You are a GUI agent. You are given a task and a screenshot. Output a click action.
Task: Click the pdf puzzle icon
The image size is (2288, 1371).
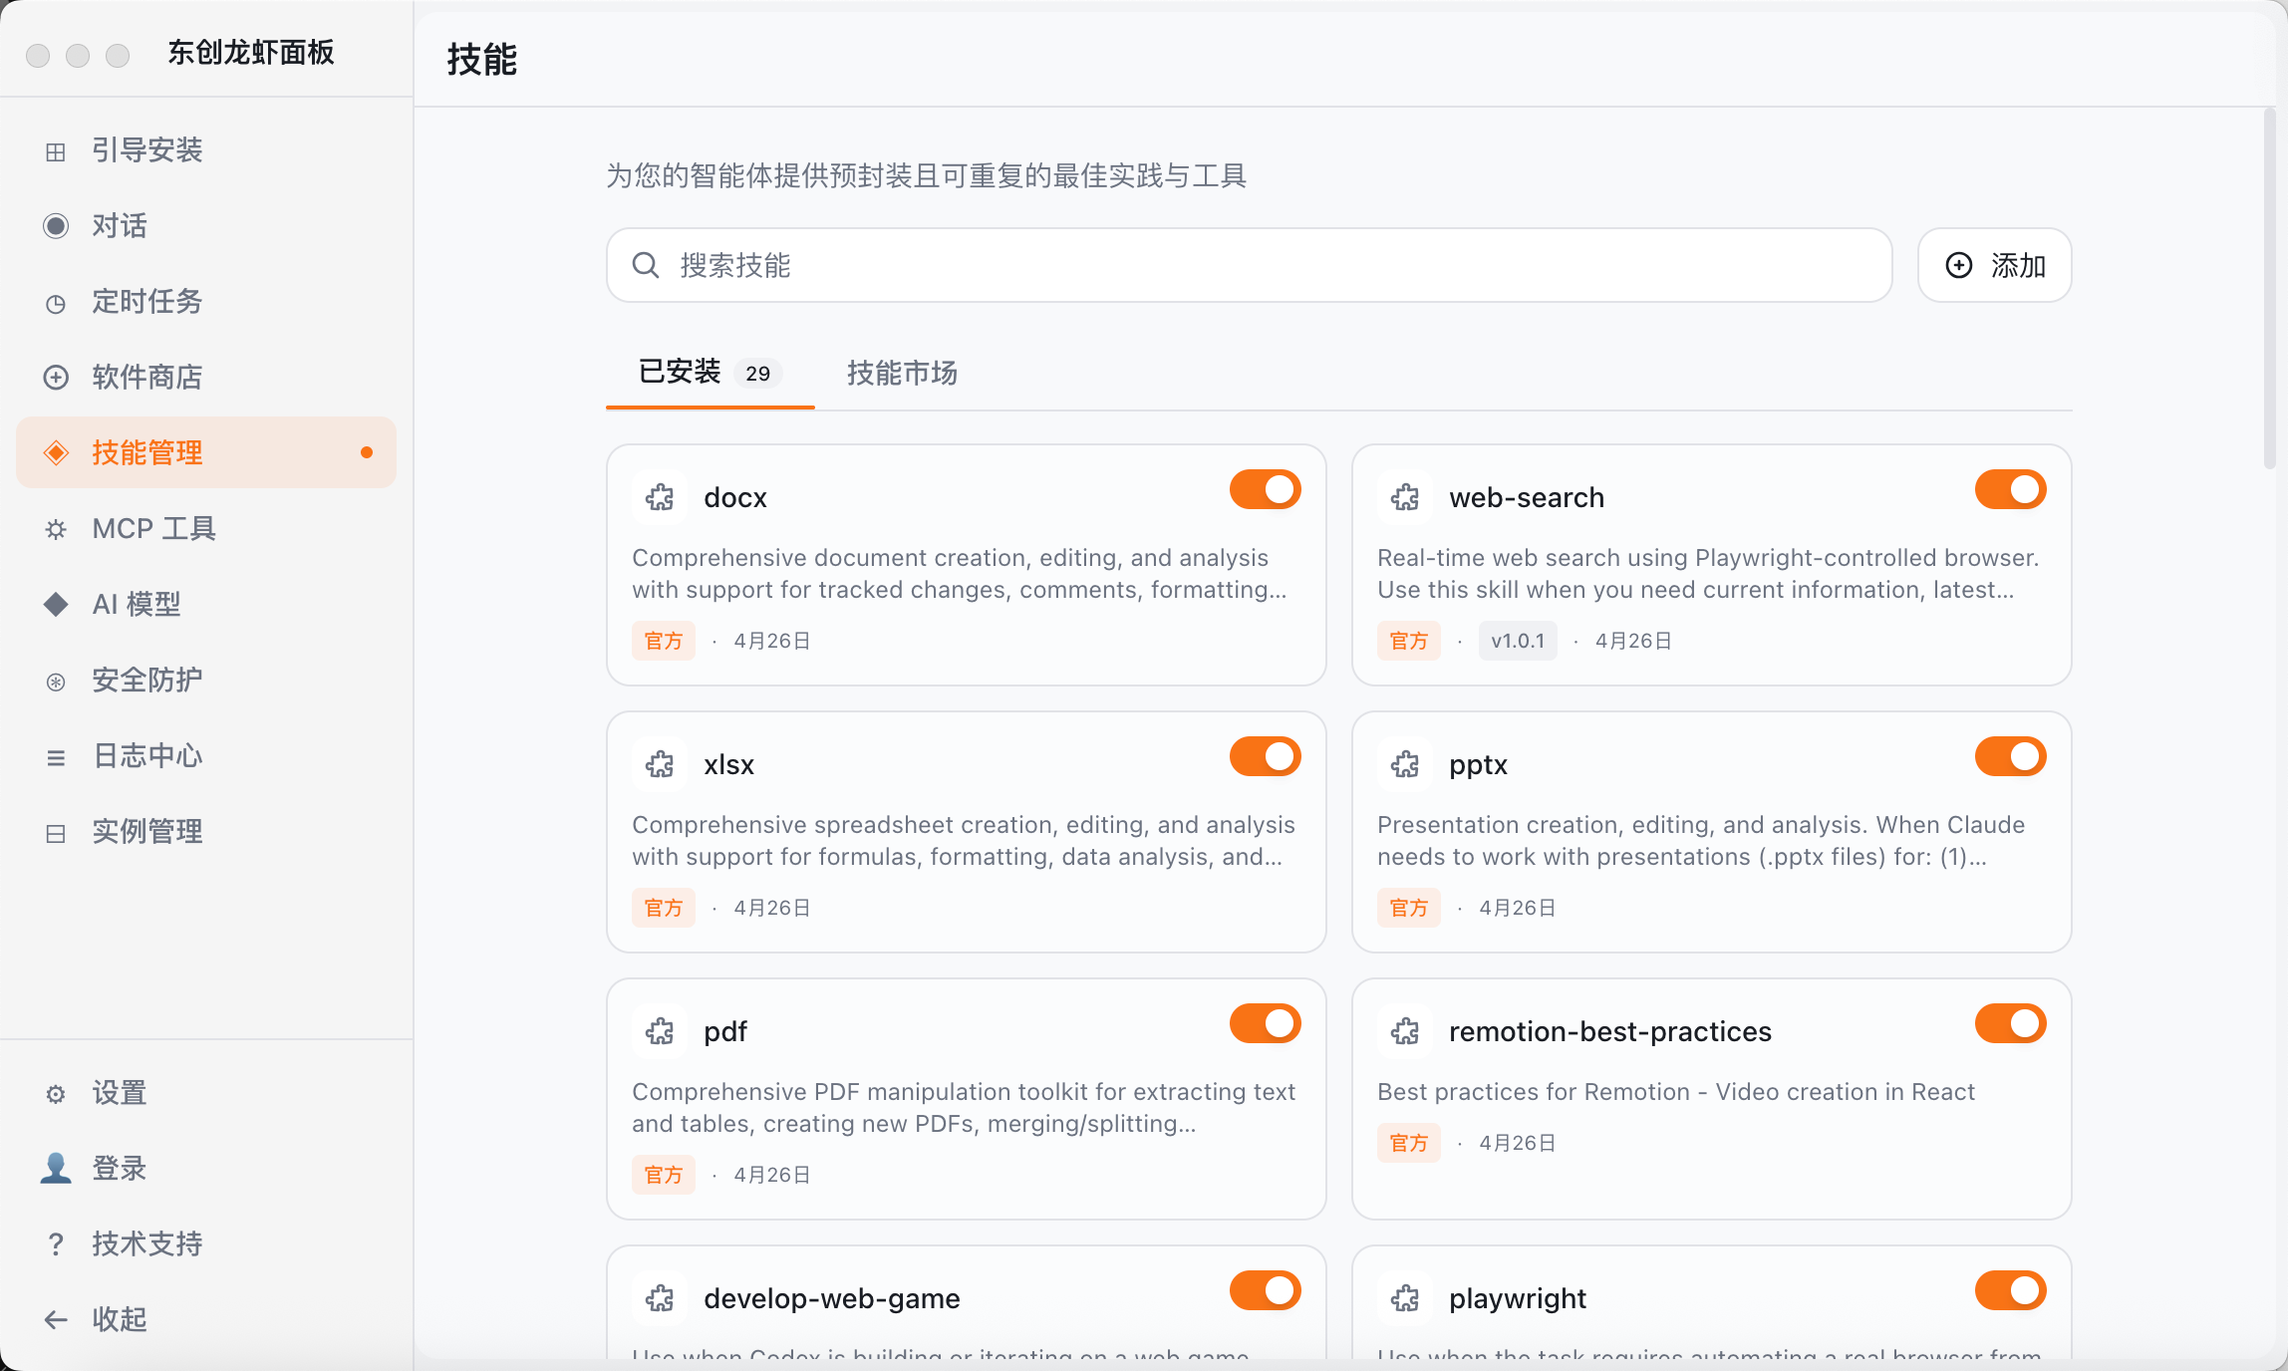click(x=660, y=1031)
